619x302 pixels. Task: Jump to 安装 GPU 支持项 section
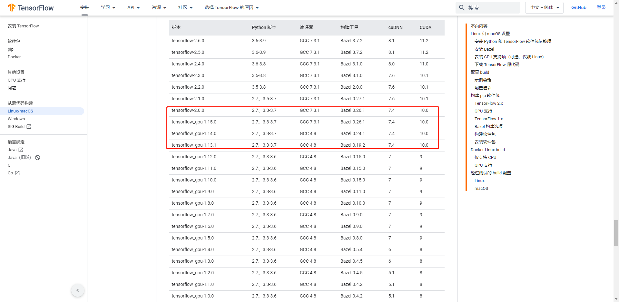click(509, 57)
